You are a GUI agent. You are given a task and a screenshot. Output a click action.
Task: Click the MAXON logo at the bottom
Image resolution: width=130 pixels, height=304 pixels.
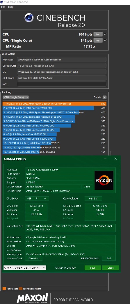tap(32, 298)
